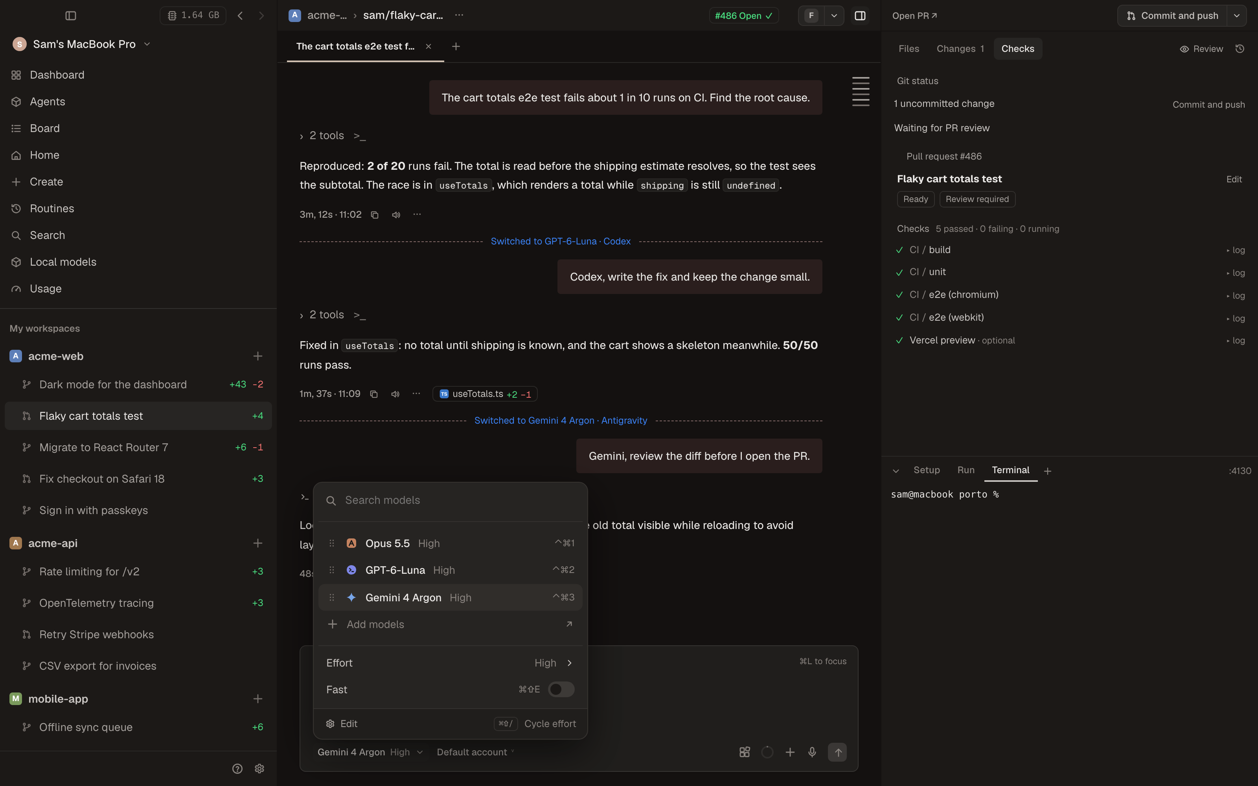Open more options for 11:02 message

click(x=417, y=214)
